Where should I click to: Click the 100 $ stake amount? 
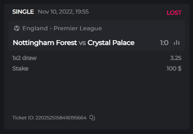click(x=174, y=68)
